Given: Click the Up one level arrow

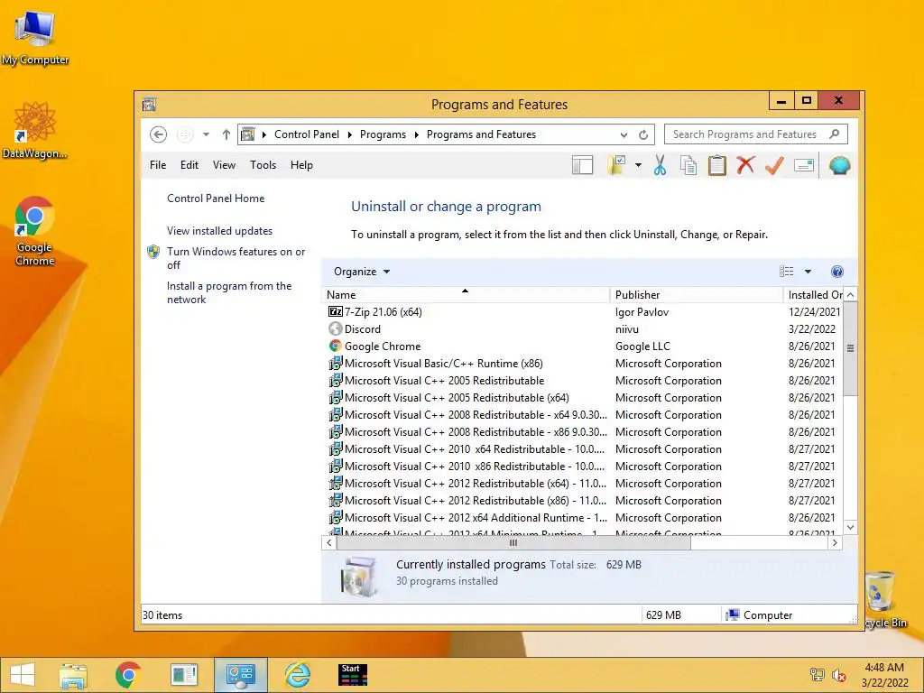Looking at the screenshot, I should (226, 134).
